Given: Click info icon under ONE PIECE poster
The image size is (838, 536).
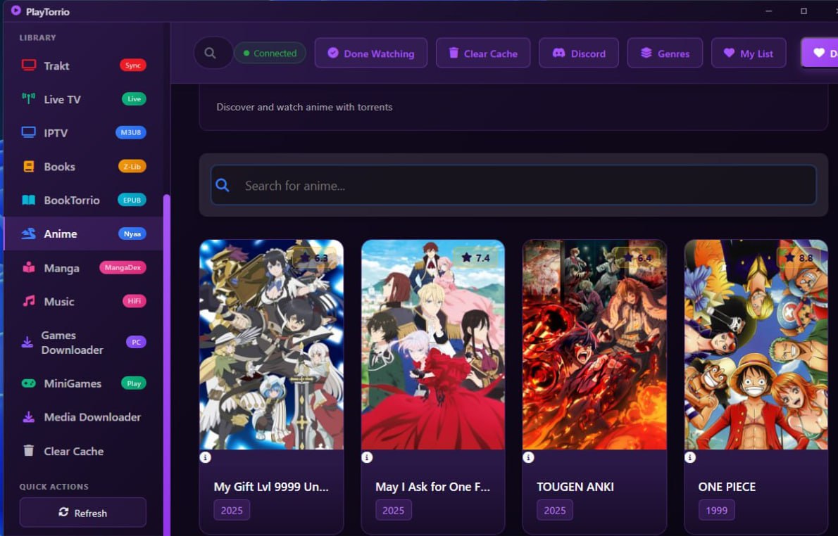Looking at the screenshot, I should [690, 457].
